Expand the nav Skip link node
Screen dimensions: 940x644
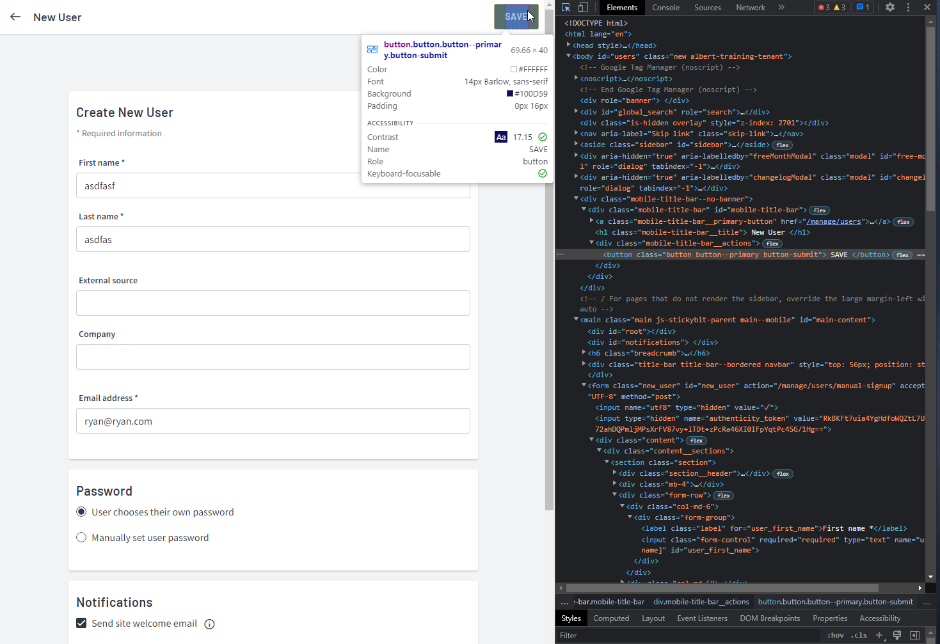click(576, 133)
